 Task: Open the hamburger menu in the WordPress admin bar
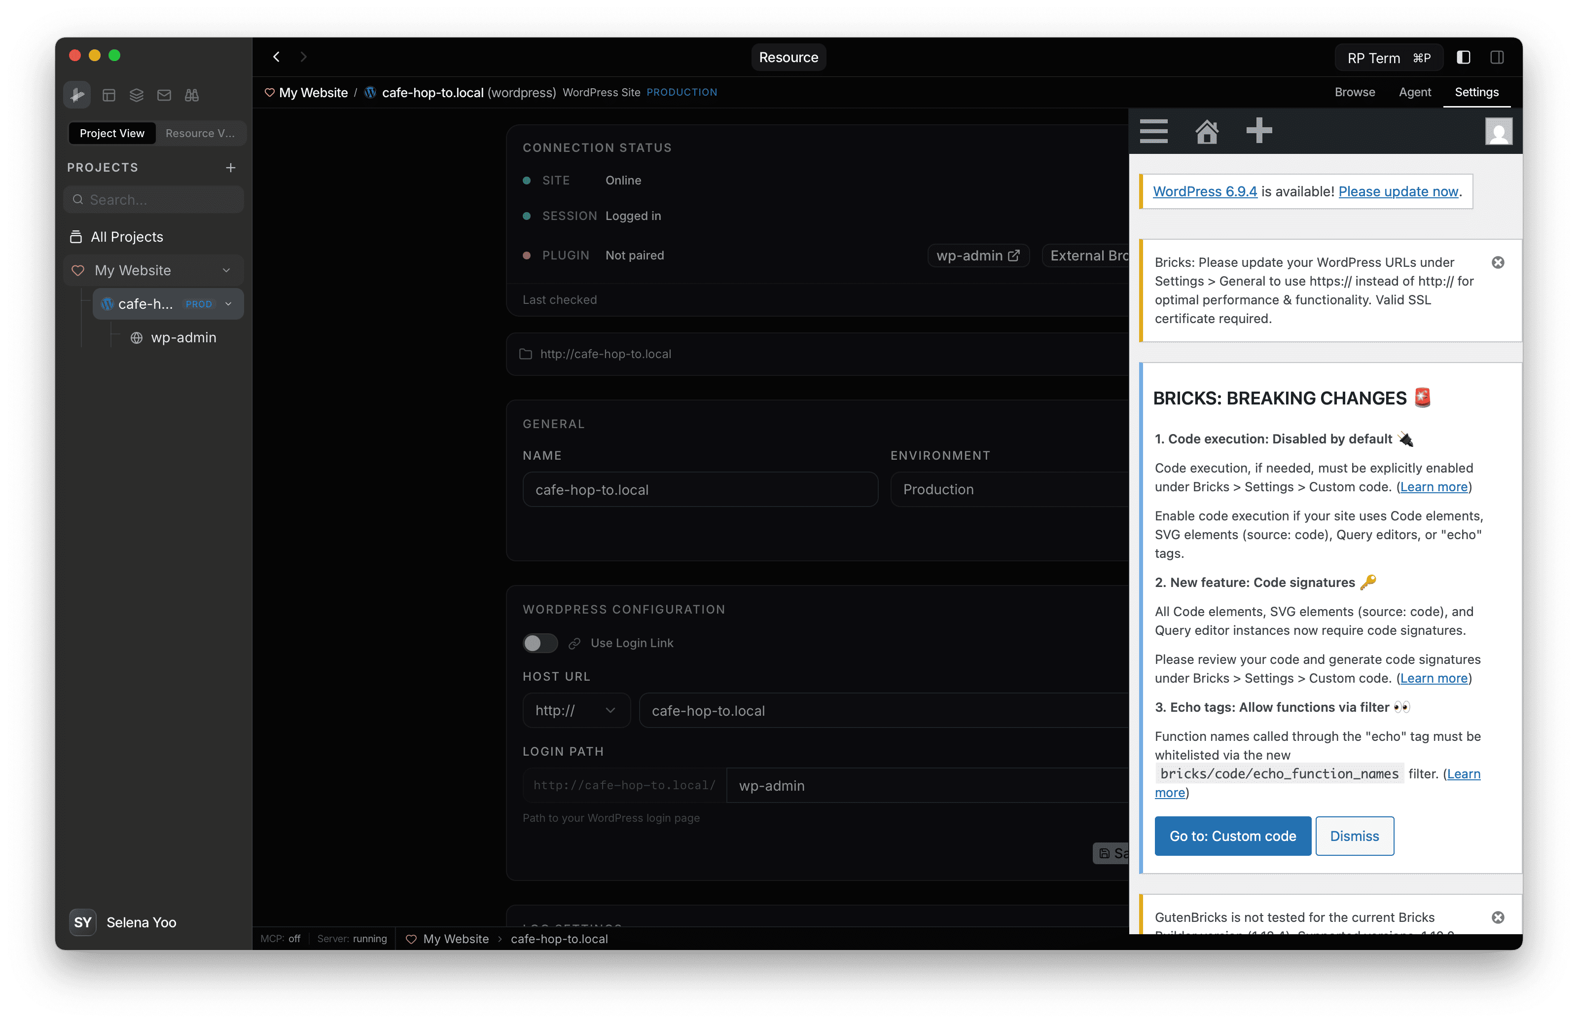pyautogui.click(x=1153, y=131)
